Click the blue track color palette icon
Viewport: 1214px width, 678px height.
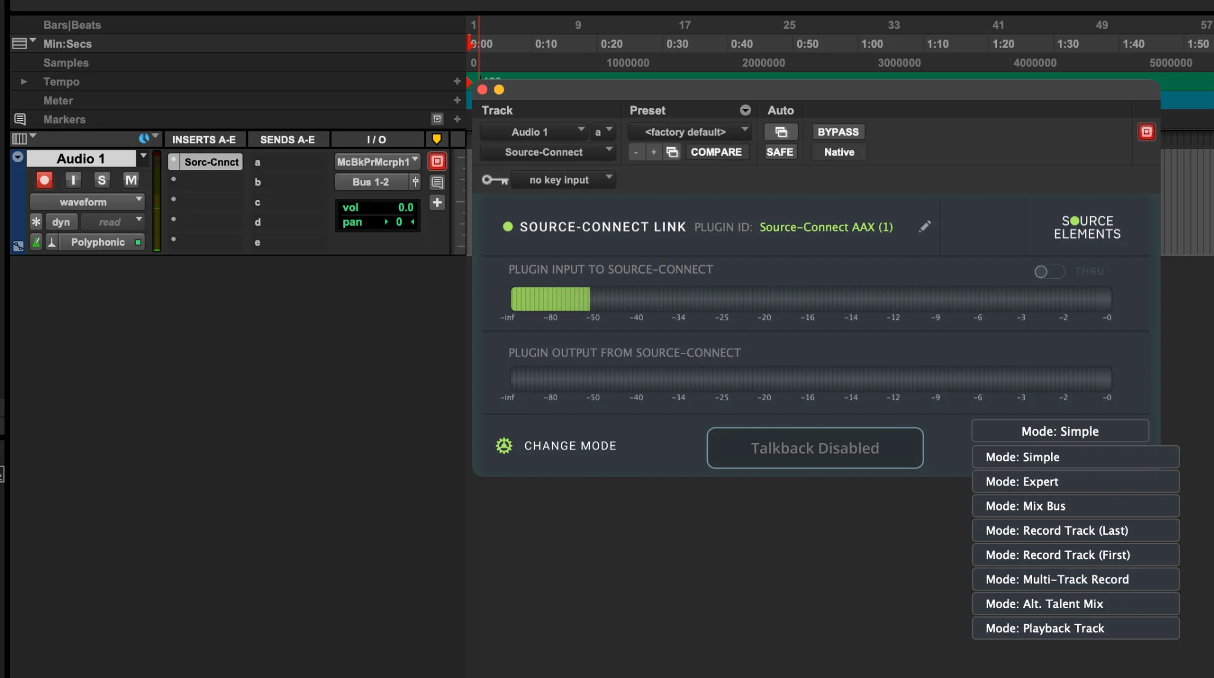tap(144, 139)
